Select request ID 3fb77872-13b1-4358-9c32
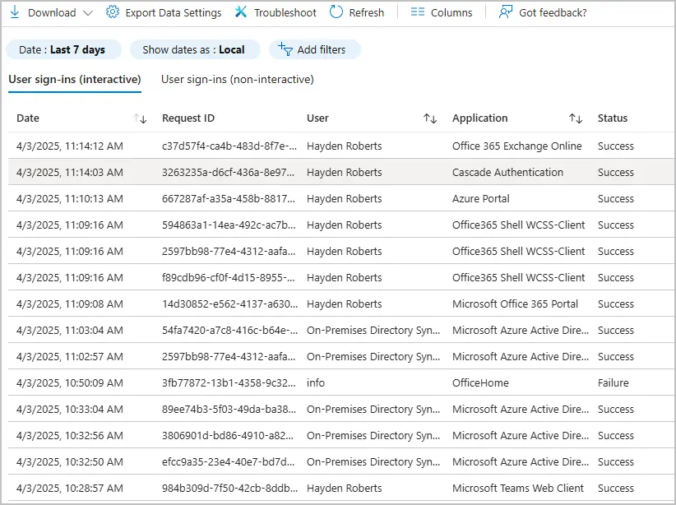676x505 pixels. click(x=229, y=383)
